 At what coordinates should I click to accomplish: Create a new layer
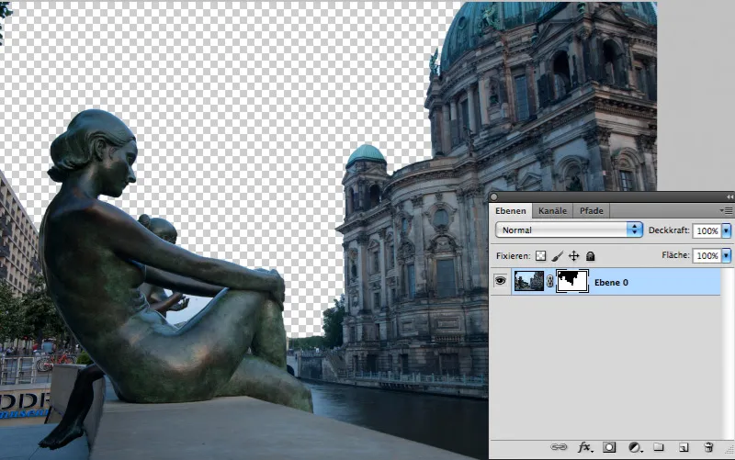pos(684,447)
